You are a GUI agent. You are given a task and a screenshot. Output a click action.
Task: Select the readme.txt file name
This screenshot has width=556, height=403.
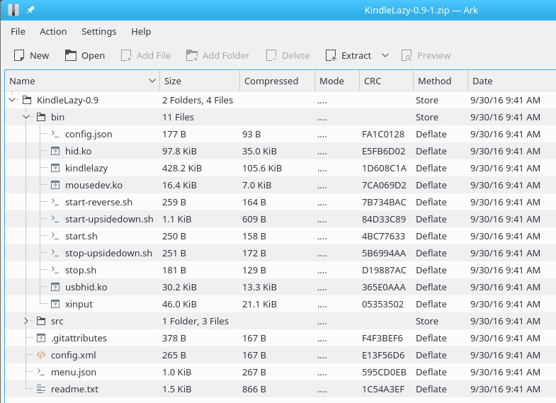(74, 389)
